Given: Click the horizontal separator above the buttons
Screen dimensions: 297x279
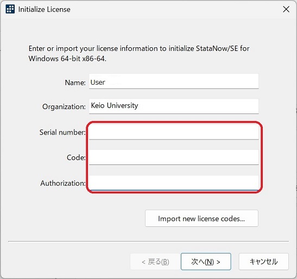Looking at the screenshot, I should click(149, 242).
